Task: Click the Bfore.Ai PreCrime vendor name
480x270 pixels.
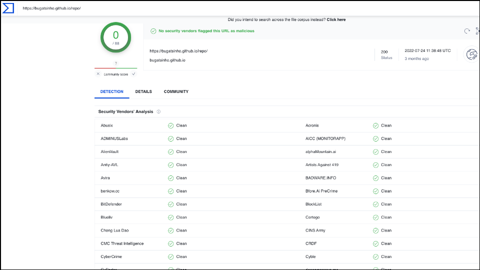Action: click(321, 191)
